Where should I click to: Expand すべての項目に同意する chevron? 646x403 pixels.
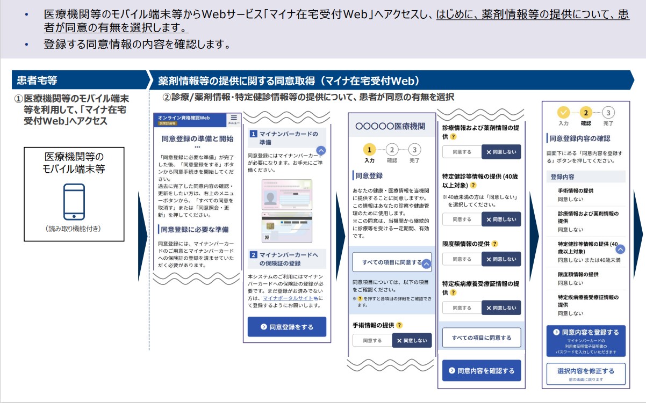pos(426,265)
